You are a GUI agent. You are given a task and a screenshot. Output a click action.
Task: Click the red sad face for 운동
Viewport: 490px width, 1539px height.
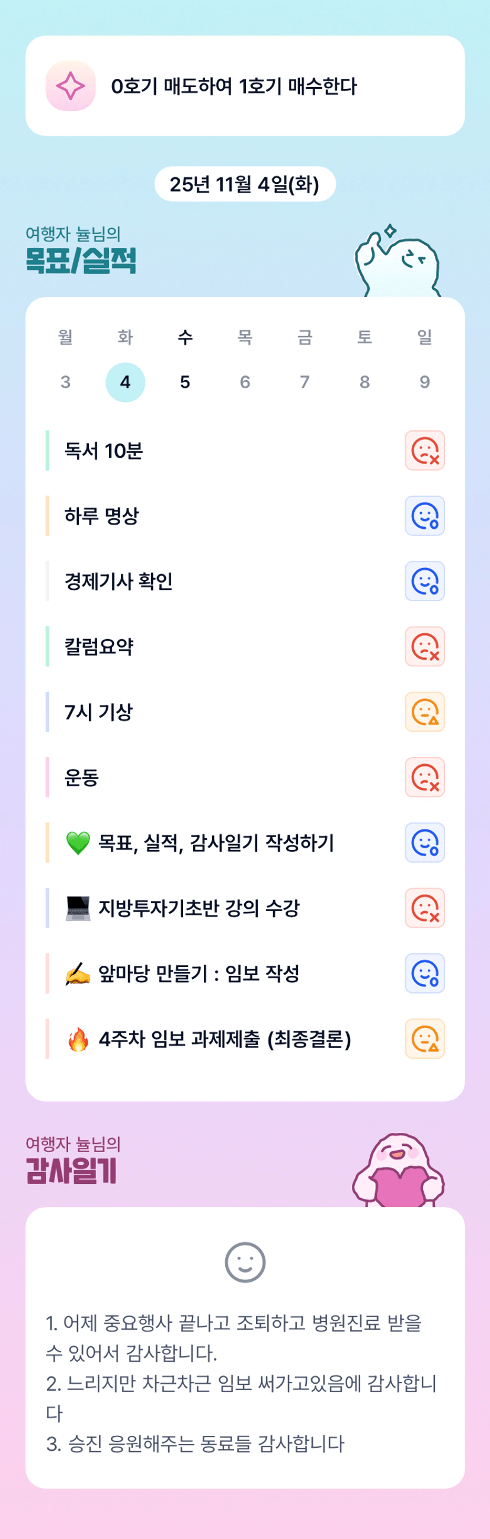(x=424, y=777)
